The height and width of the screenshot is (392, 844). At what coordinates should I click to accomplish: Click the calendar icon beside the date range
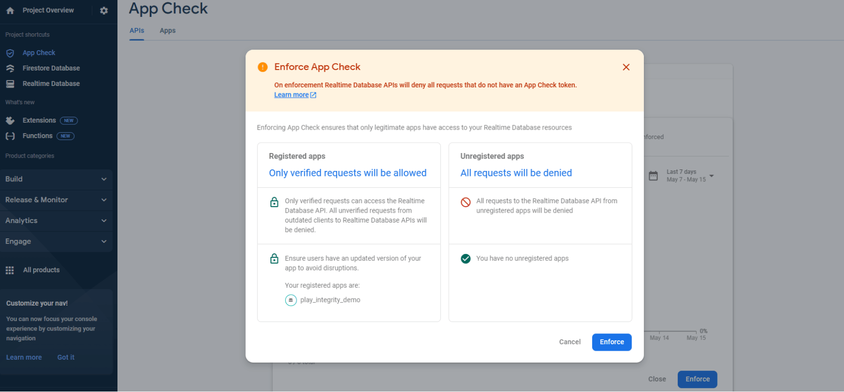653,175
